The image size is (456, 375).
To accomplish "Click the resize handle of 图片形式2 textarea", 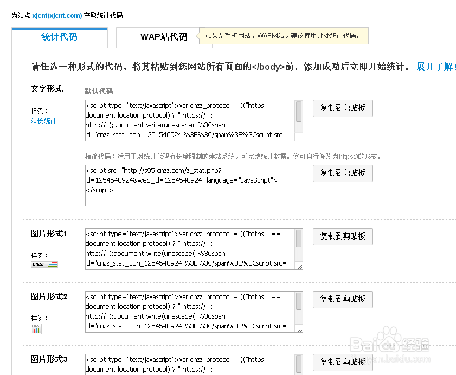I will [x=300, y=329].
